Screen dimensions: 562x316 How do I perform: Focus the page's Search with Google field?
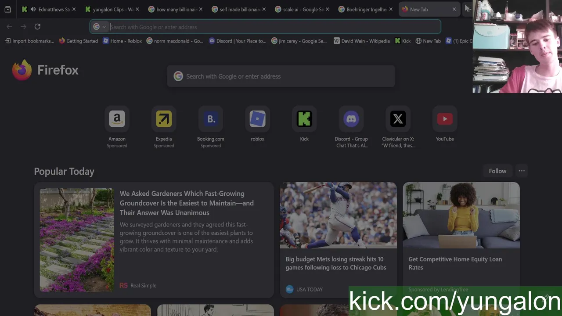pyautogui.click(x=281, y=76)
